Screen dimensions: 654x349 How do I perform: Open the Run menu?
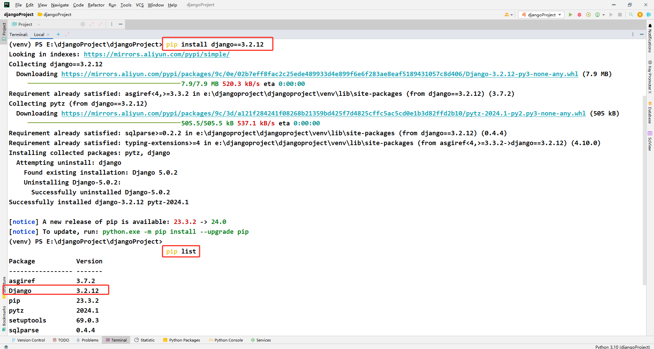click(x=112, y=5)
